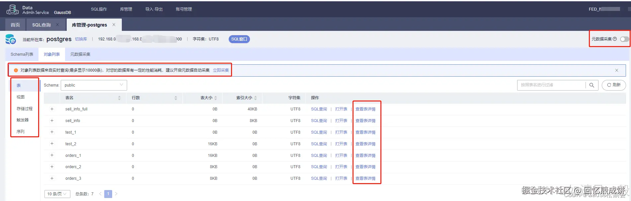Click the 切换库 link
This screenshot has height=201, width=631.
(x=81, y=39)
